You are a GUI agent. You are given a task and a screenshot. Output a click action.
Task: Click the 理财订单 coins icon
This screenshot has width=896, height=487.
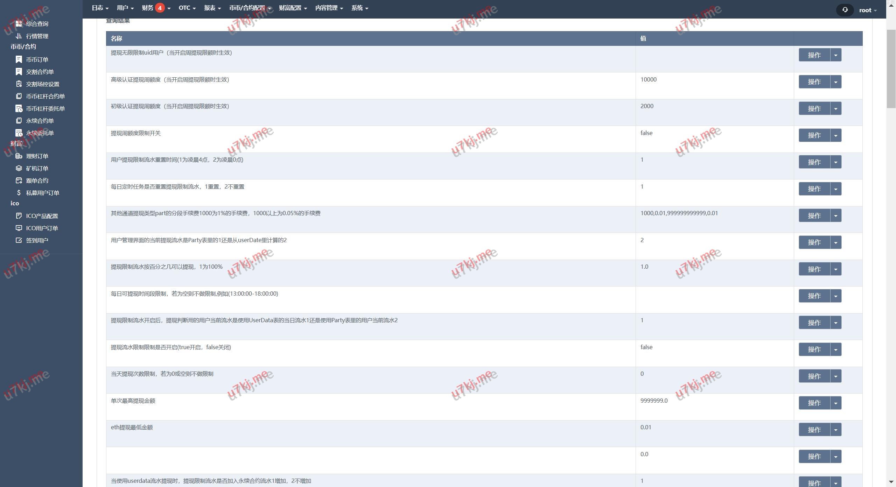pyautogui.click(x=19, y=156)
